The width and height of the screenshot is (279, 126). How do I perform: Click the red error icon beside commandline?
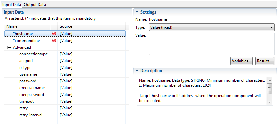[x=54, y=41]
